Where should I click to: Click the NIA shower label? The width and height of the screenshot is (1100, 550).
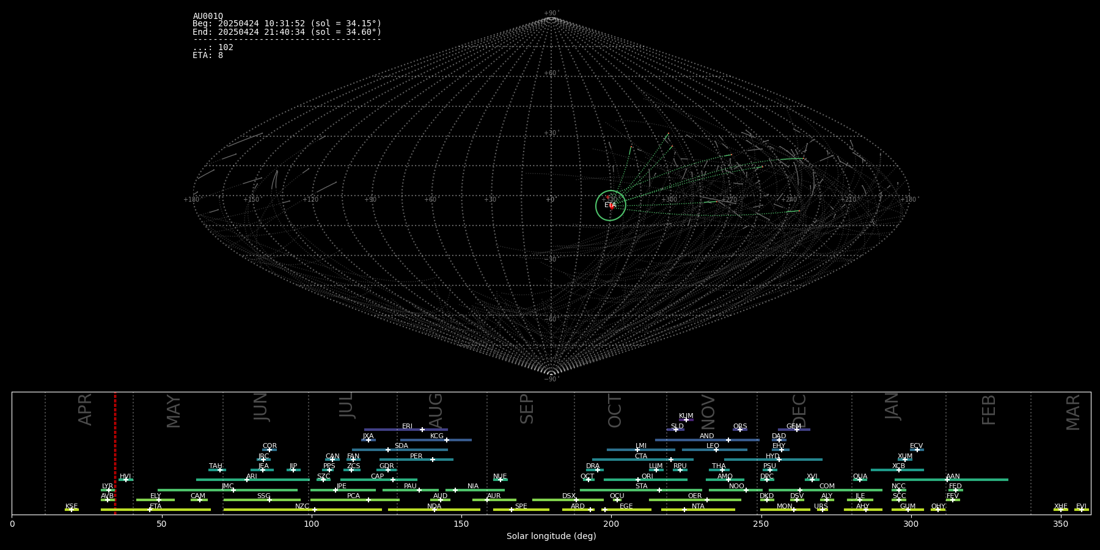click(x=473, y=486)
